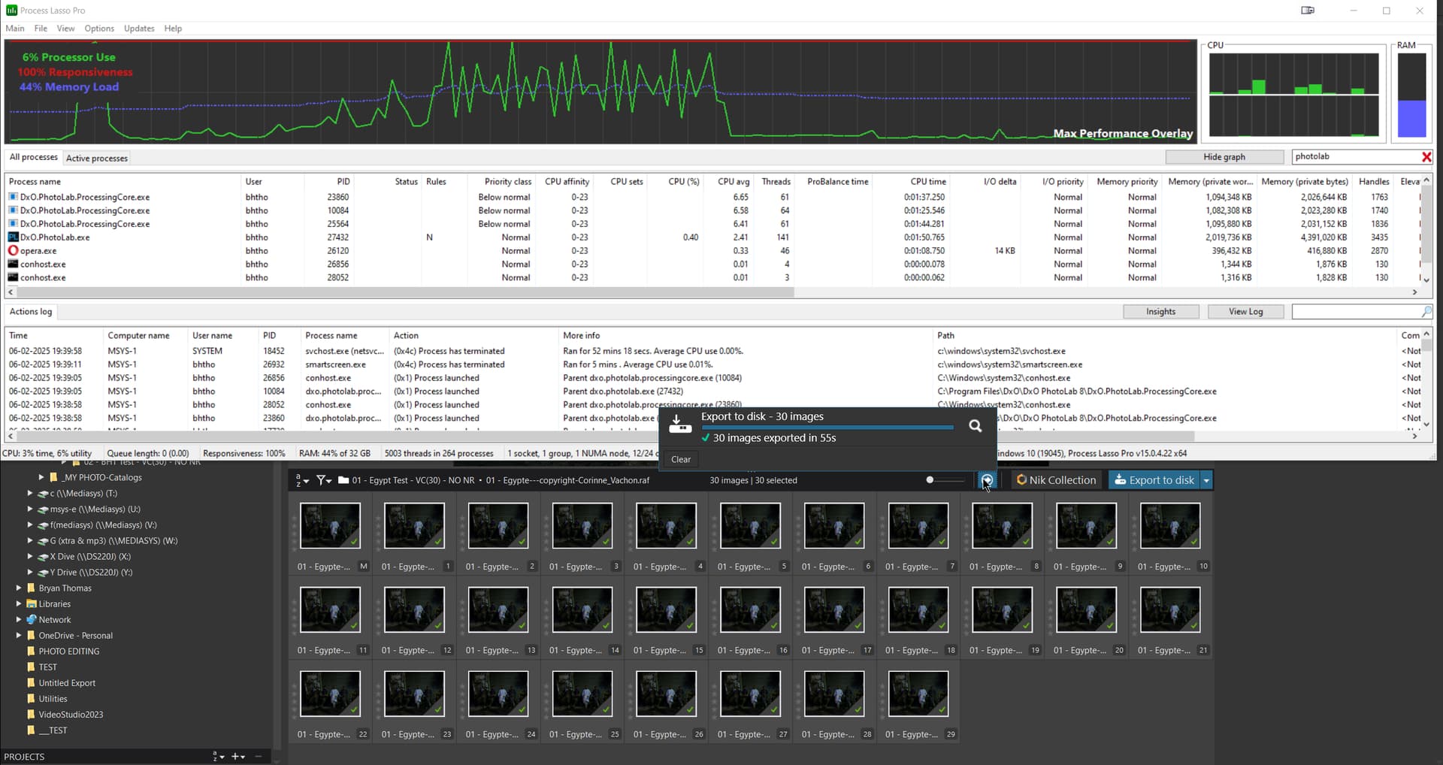The width and height of the screenshot is (1443, 765).
Task: Click the DxO.PhotoLab.exe process icon
Action: coord(13,237)
